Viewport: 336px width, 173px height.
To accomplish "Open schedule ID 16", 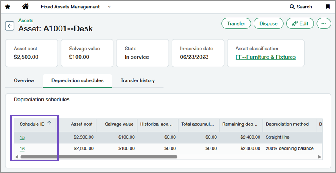I will point(22,148).
